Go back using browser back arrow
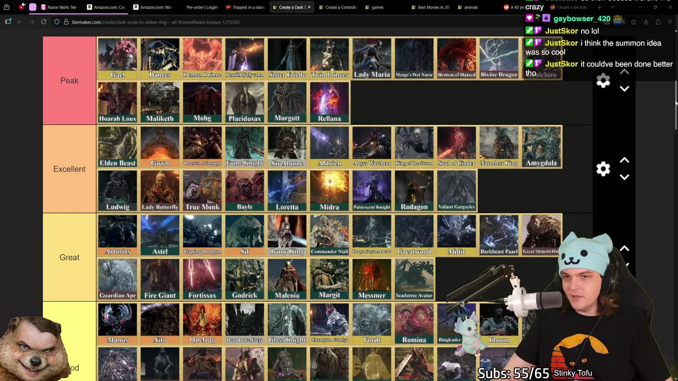The image size is (678, 381). pos(20,22)
